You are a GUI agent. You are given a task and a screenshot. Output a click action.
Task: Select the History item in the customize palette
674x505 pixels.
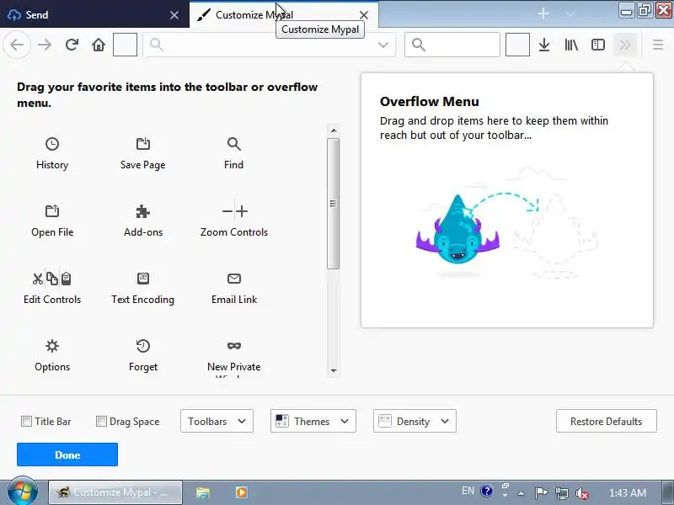point(52,153)
